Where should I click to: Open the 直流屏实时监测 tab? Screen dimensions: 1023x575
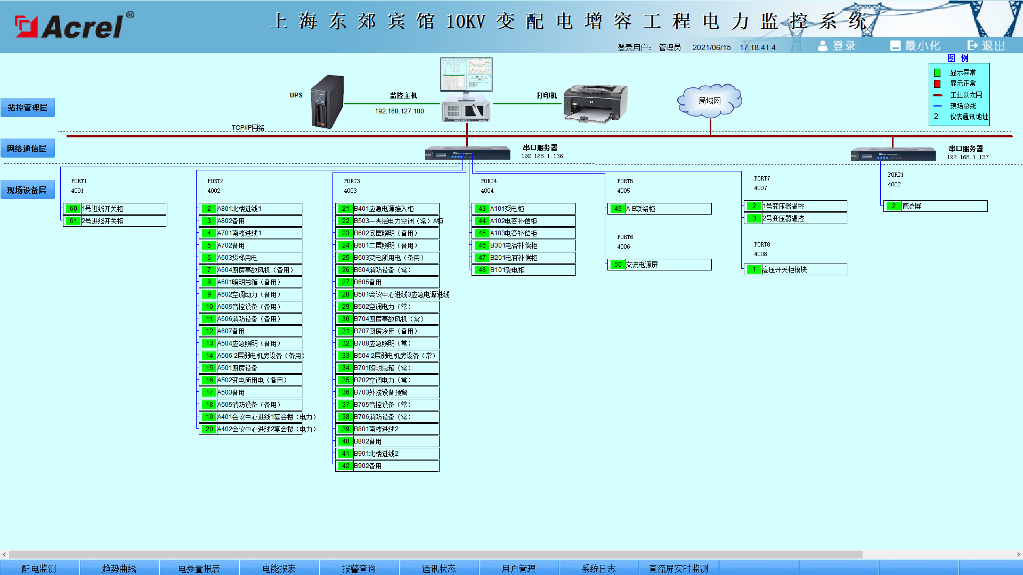pyautogui.click(x=679, y=568)
